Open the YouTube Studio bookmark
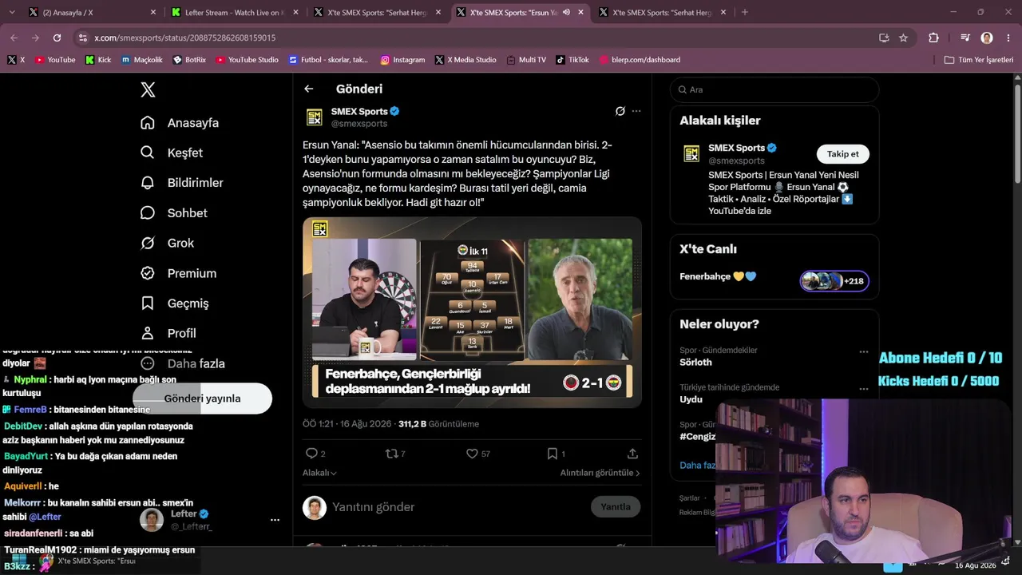The image size is (1022, 575). click(x=247, y=60)
